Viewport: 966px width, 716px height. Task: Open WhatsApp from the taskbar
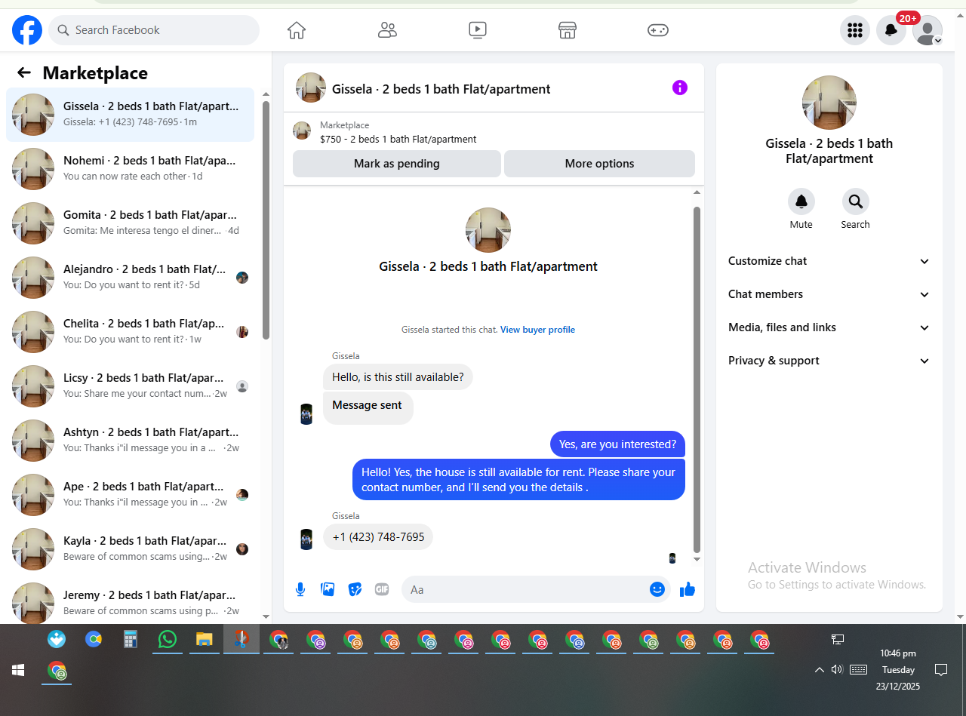coord(167,639)
